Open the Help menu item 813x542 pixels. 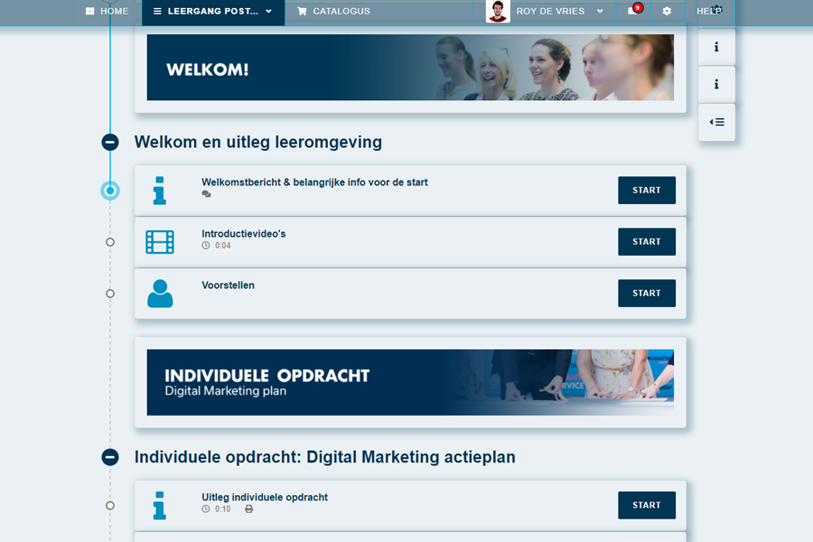[x=709, y=11]
